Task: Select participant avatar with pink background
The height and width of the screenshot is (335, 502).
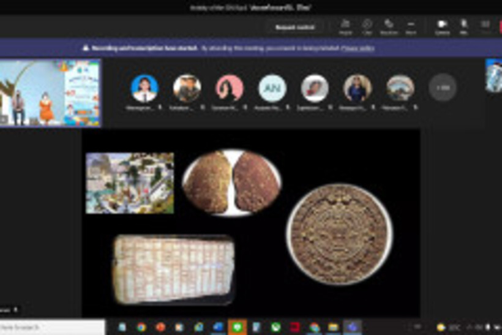Action: point(229,88)
